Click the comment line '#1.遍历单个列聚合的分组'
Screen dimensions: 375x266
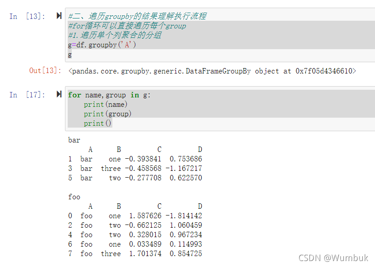tap(115, 35)
